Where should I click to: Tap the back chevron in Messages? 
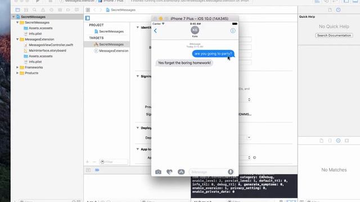click(x=155, y=31)
